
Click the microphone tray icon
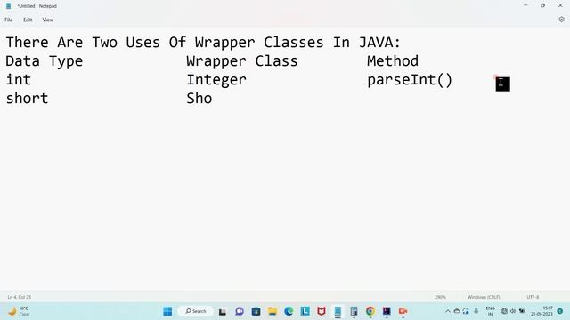[476, 311]
